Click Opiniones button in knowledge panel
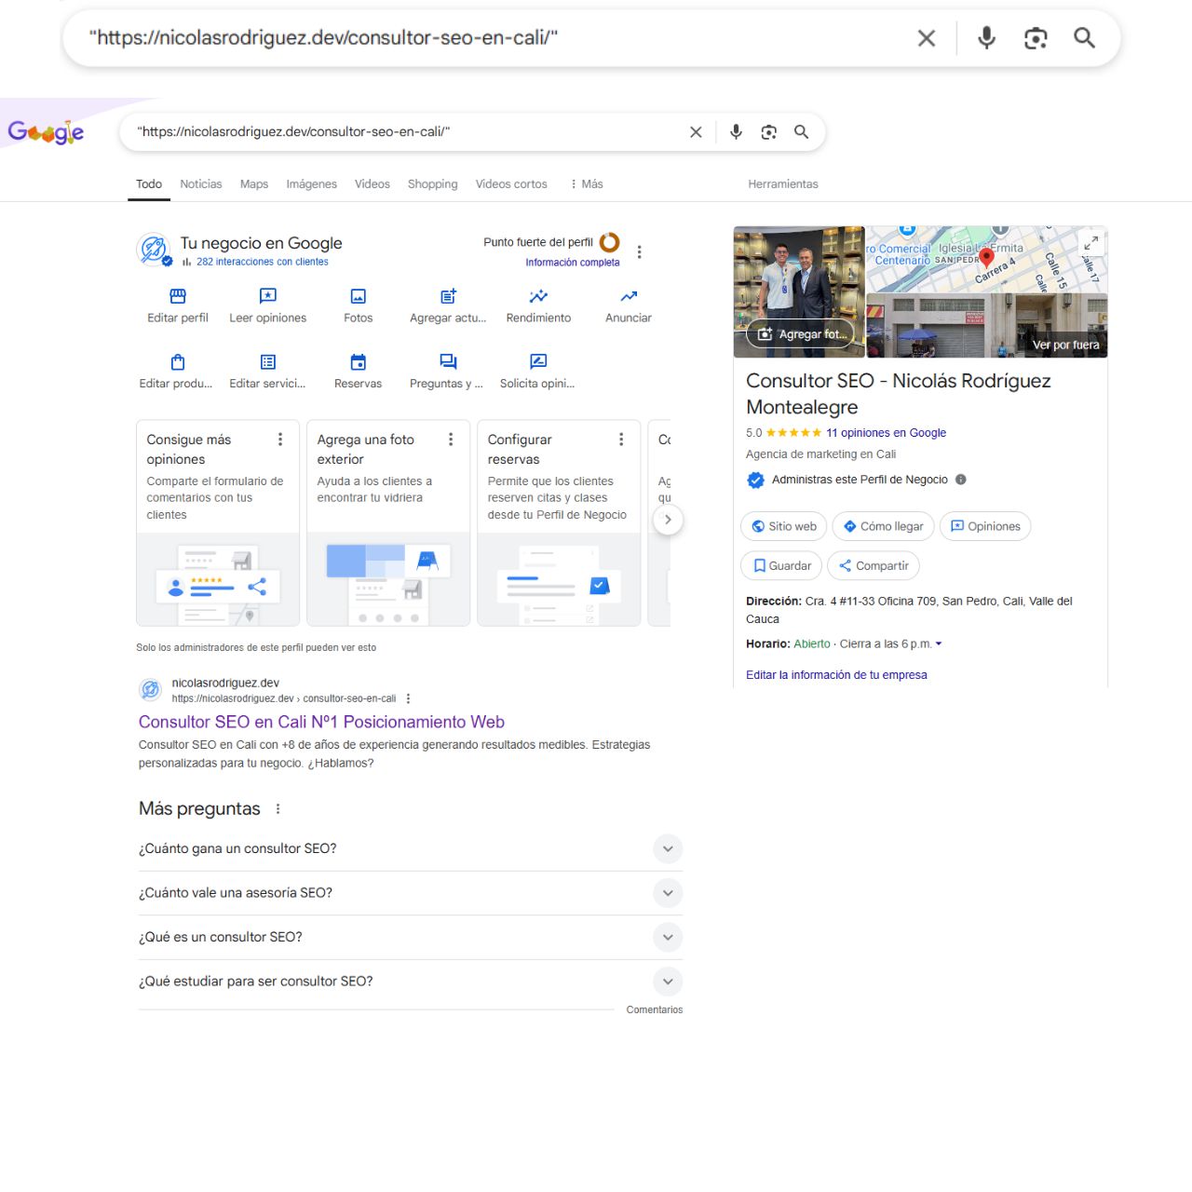1192x1192 pixels. [985, 526]
